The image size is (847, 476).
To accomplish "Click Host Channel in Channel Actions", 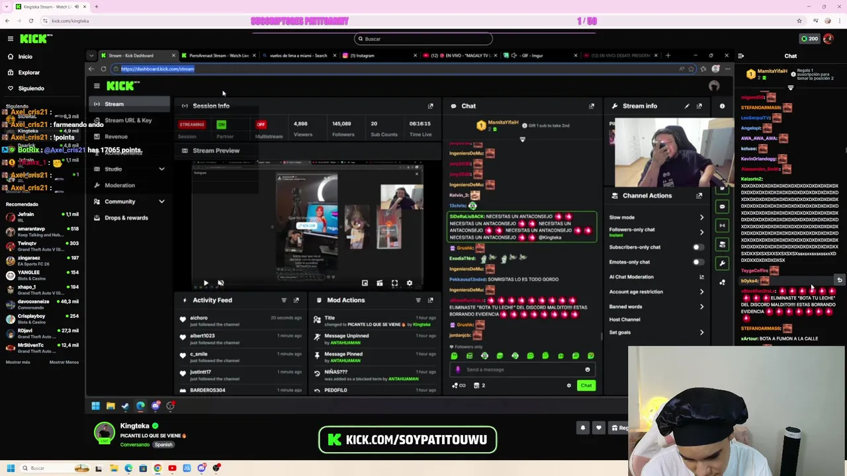I will pos(625,319).
